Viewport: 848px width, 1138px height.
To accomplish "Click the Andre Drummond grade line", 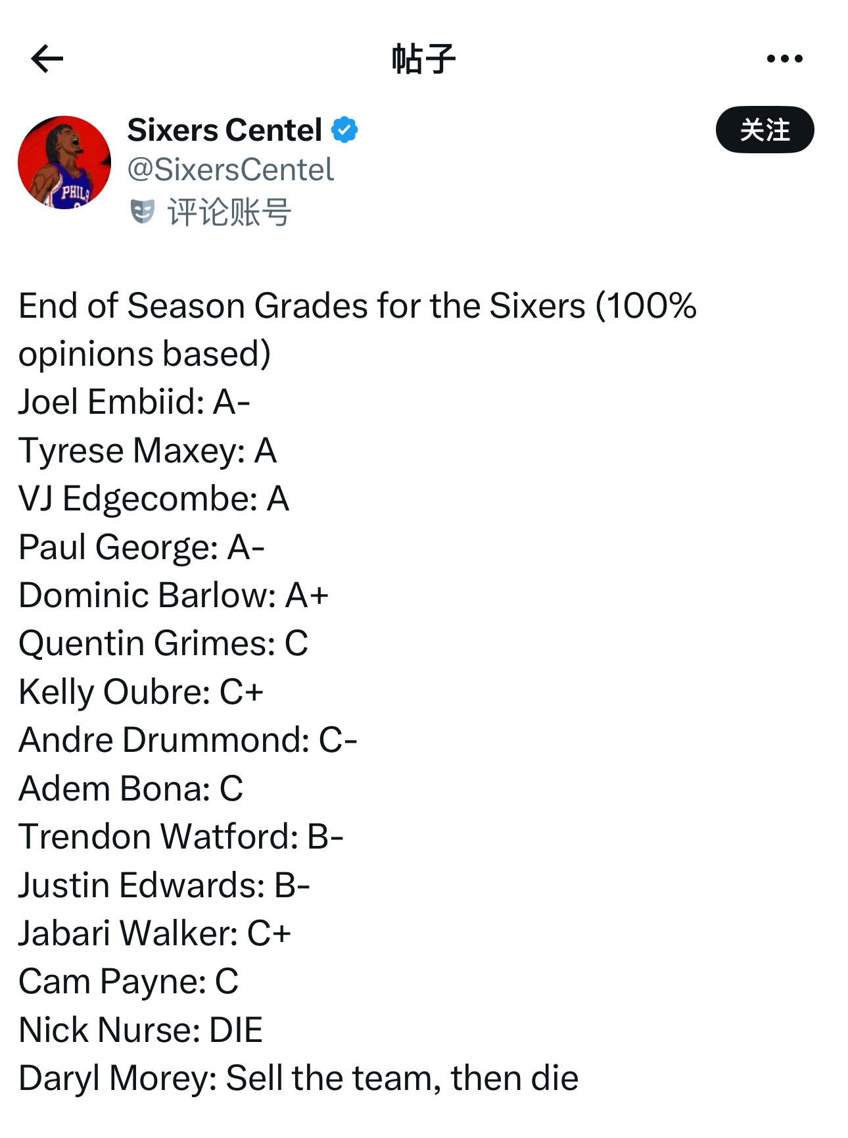I will [188, 740].
